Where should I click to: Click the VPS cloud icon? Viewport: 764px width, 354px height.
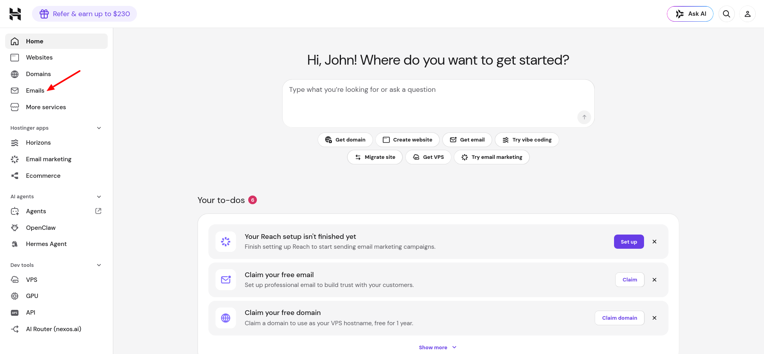coord(15,280)
